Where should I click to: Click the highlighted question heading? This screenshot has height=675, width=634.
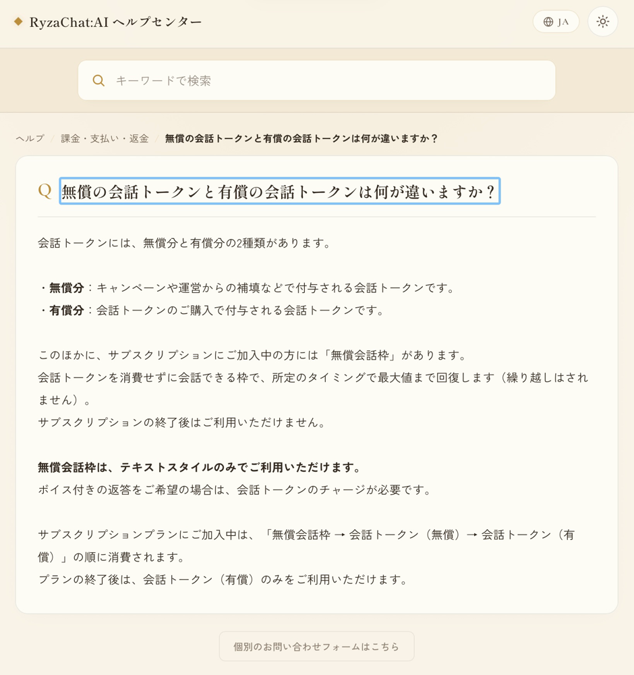point(280,191)
